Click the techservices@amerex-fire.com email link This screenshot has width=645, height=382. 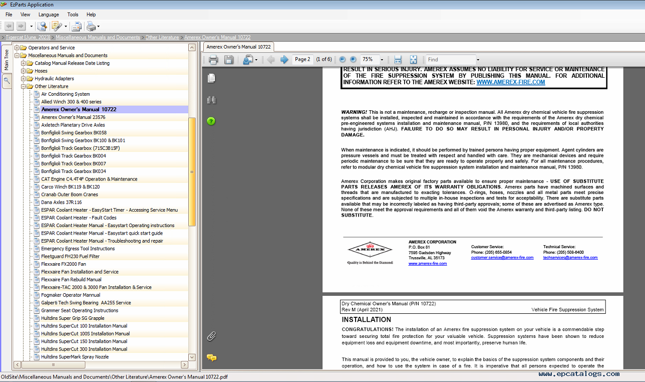pyautogui.click(x=570, y=258)
